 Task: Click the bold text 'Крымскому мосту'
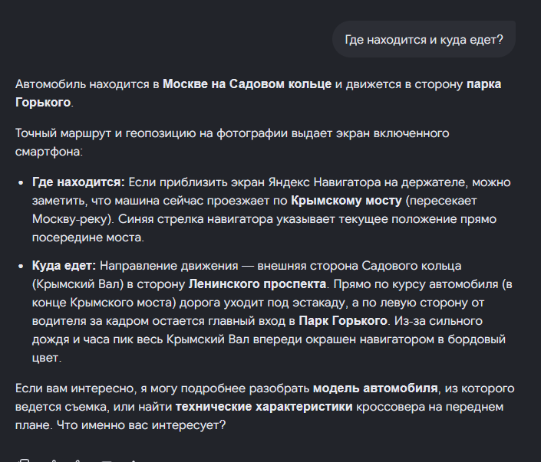[x=346, y=201]
